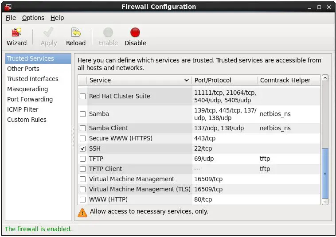Screen dimensions: 336x237
Task: Select Port Forwarding in the sidebar
Action: pos(30,99)
